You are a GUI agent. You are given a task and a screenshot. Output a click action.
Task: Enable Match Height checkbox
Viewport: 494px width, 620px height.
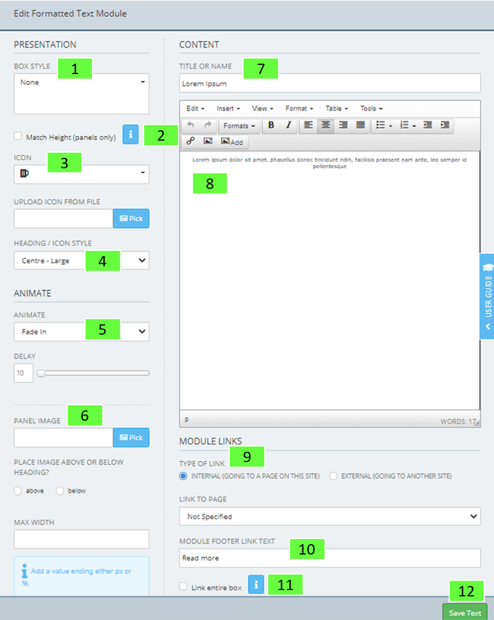click(18, 136)
